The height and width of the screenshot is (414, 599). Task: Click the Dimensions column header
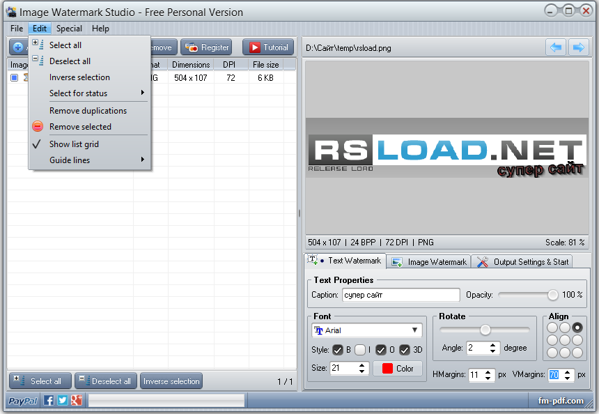[x=191, y=64]
